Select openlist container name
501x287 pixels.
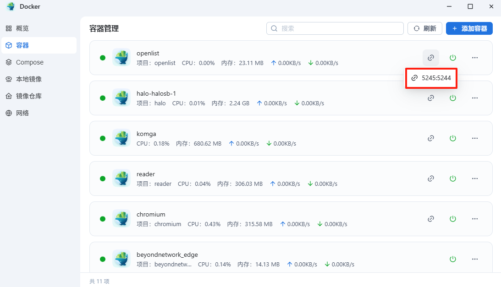(x=148, y=53)
